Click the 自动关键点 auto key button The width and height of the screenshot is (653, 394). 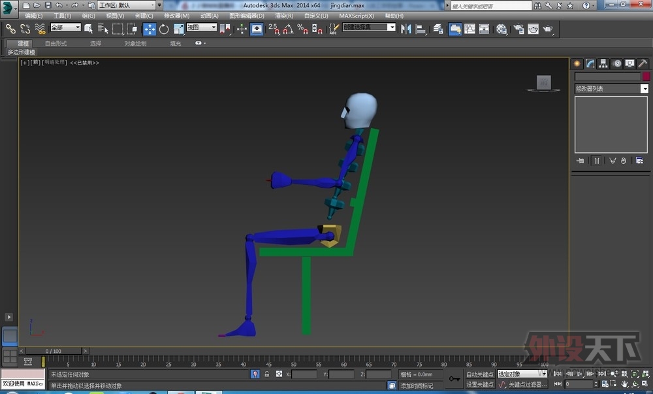click(480, 374)
